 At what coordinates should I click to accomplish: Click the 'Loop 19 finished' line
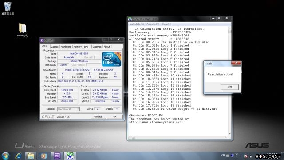pyautogui.click(x=162, y=106)
